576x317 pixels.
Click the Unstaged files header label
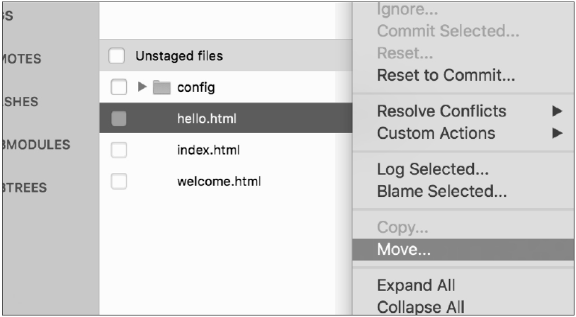pyautogui.click(x=179, y=56)
